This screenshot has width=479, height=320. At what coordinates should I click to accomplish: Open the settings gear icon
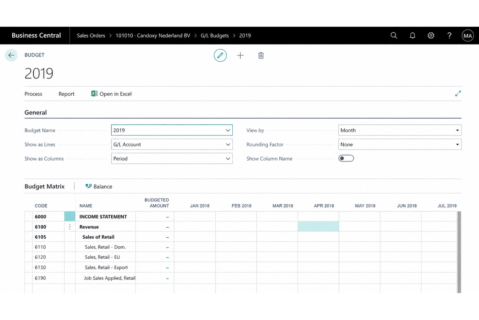coord(431,35)
